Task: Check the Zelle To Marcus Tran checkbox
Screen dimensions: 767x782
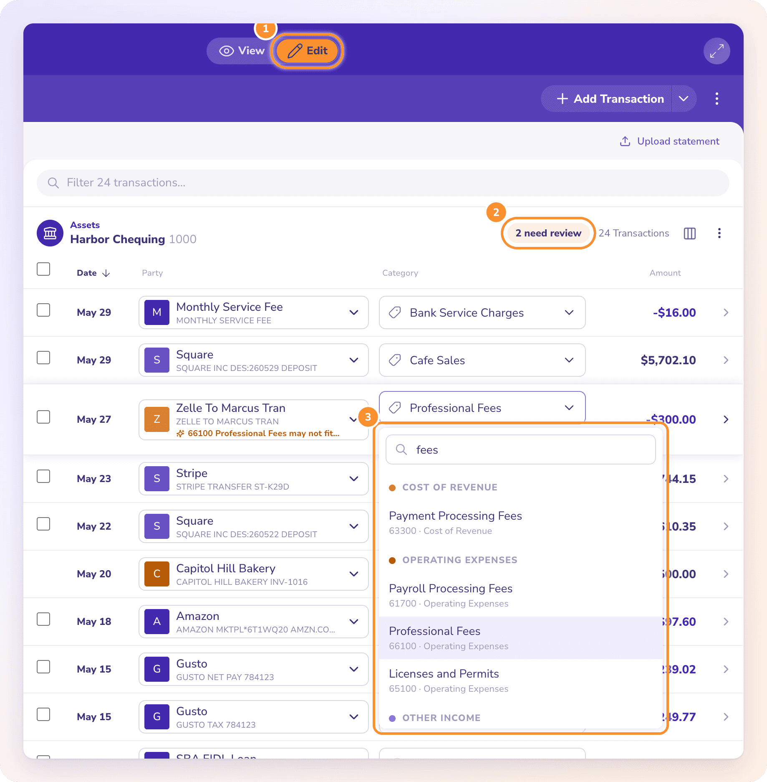Action: (43, 417)
